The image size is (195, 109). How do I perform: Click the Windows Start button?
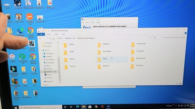pyautogui.click(x=16, y=108)
